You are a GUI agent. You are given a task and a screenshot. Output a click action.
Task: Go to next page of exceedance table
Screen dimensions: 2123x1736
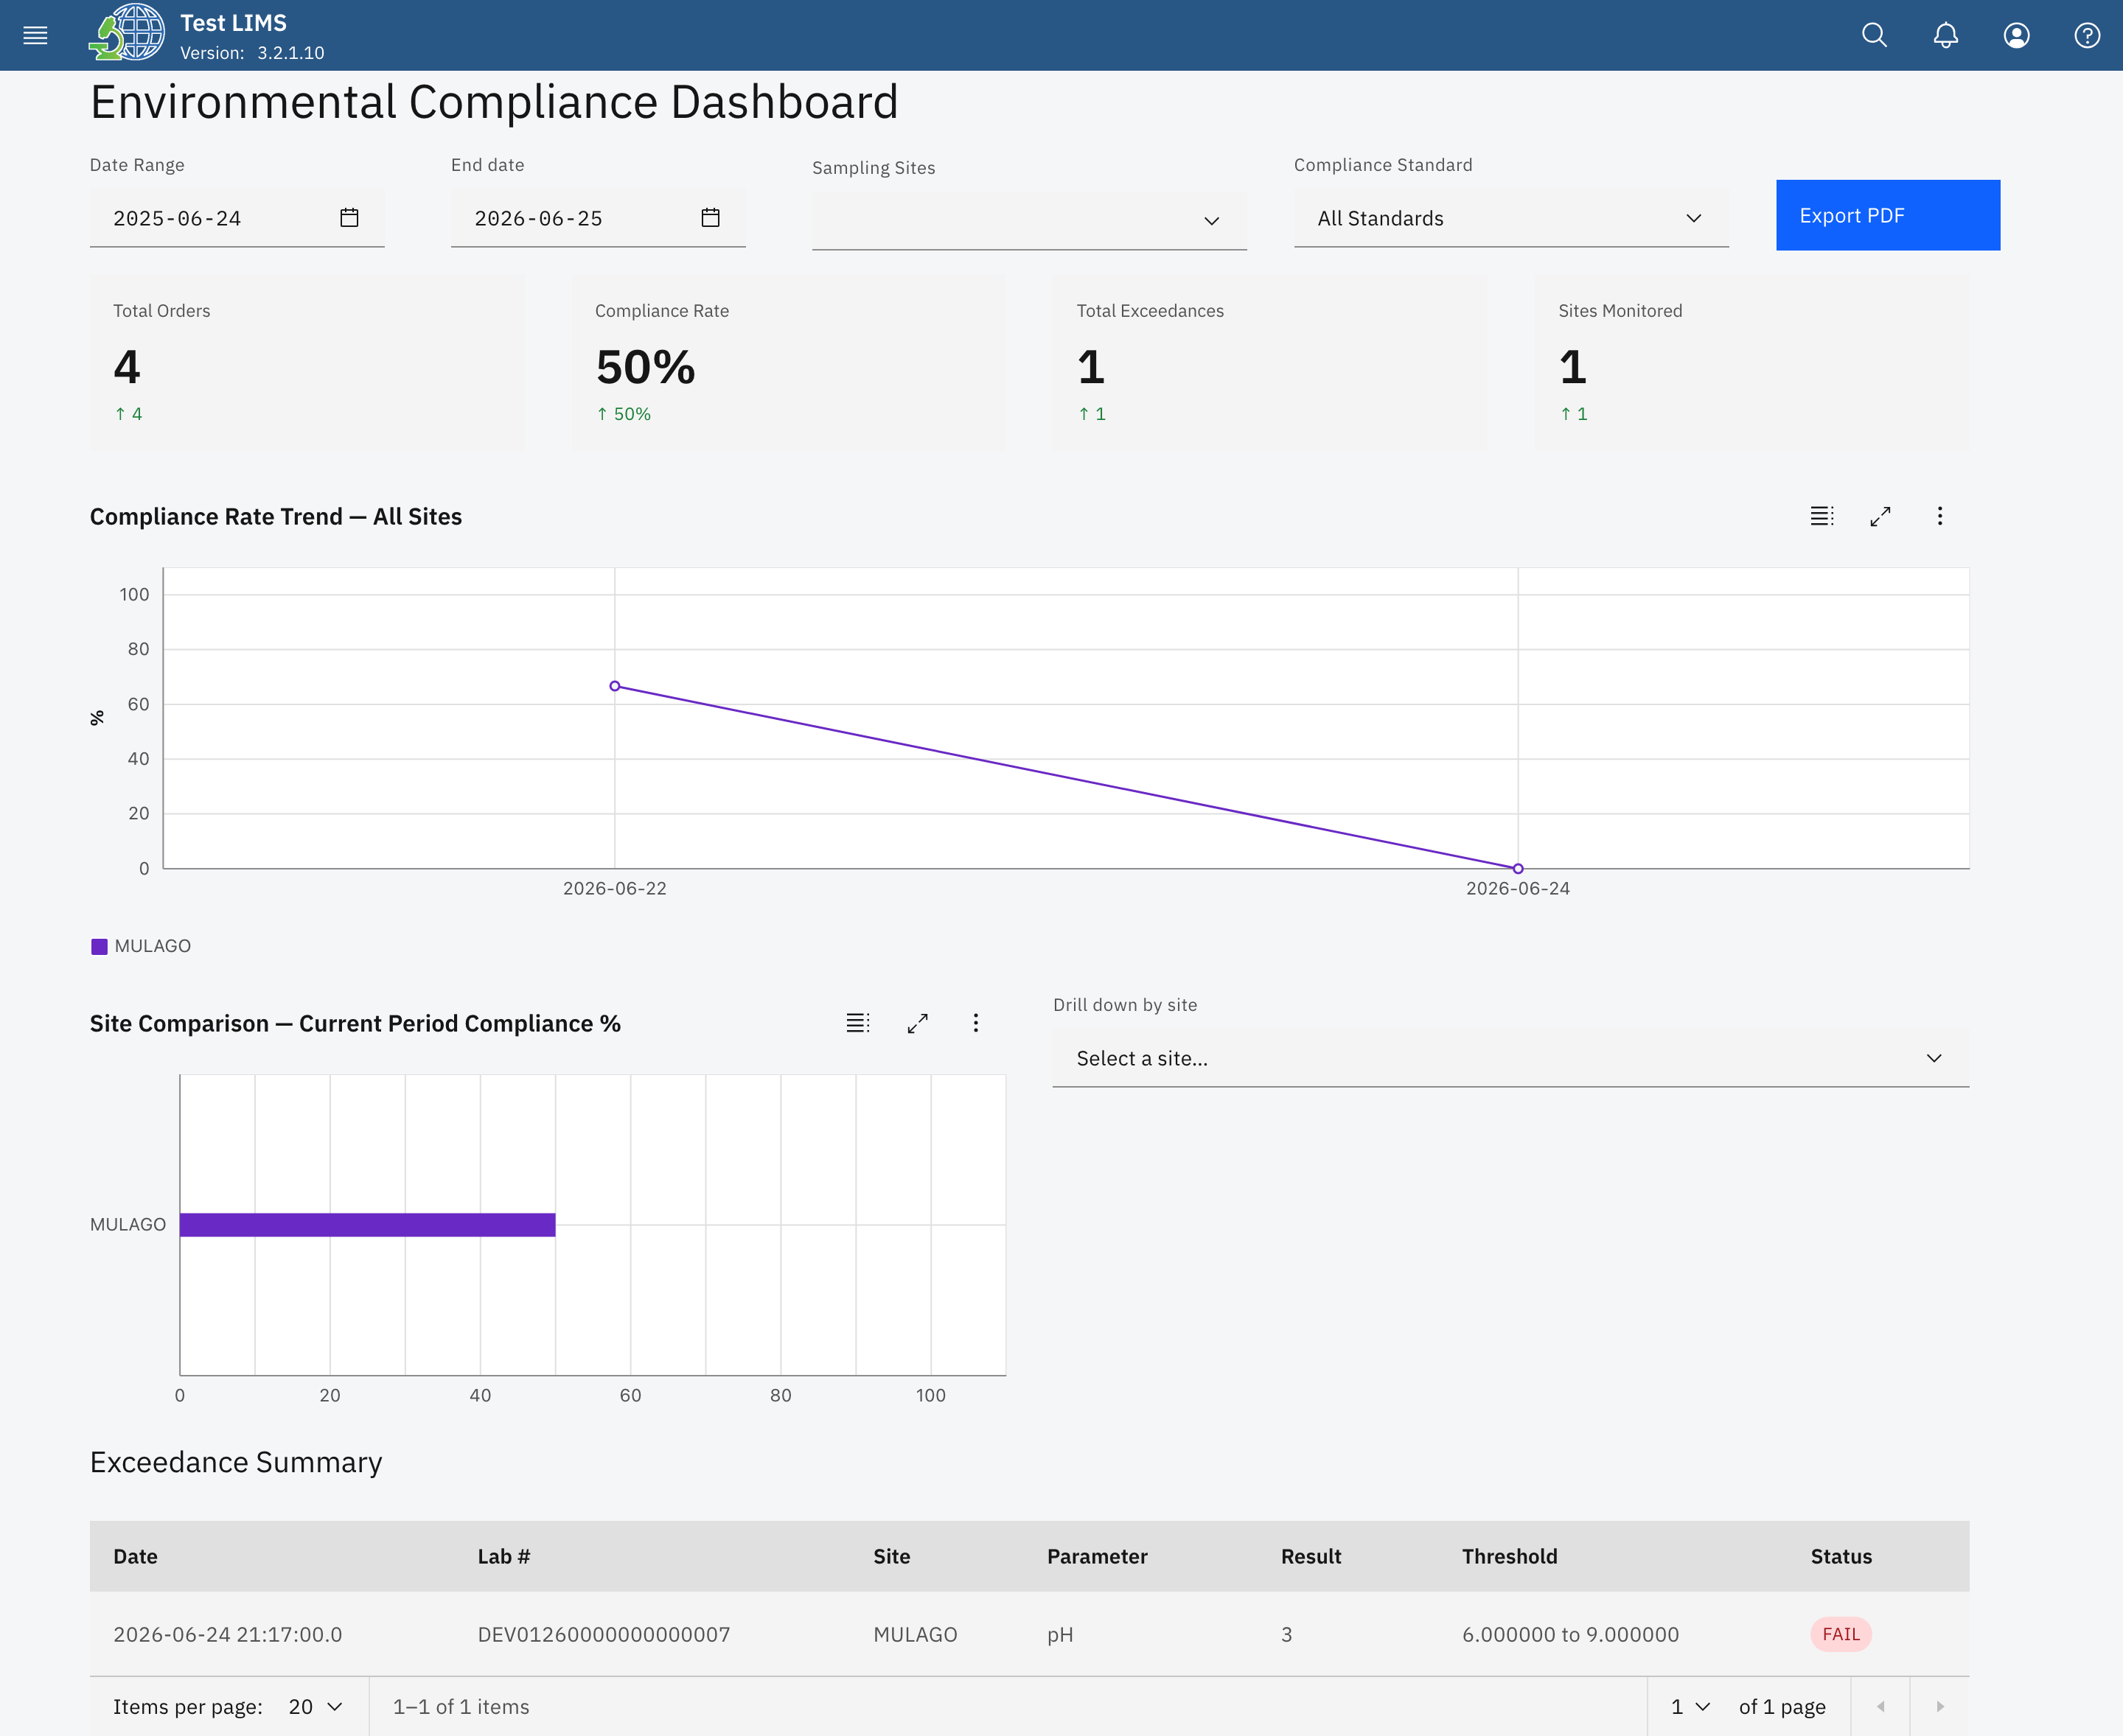tap(1940, 1707)
